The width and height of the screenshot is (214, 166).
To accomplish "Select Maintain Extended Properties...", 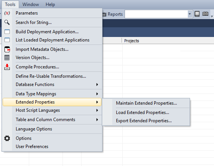I will 146,103.
